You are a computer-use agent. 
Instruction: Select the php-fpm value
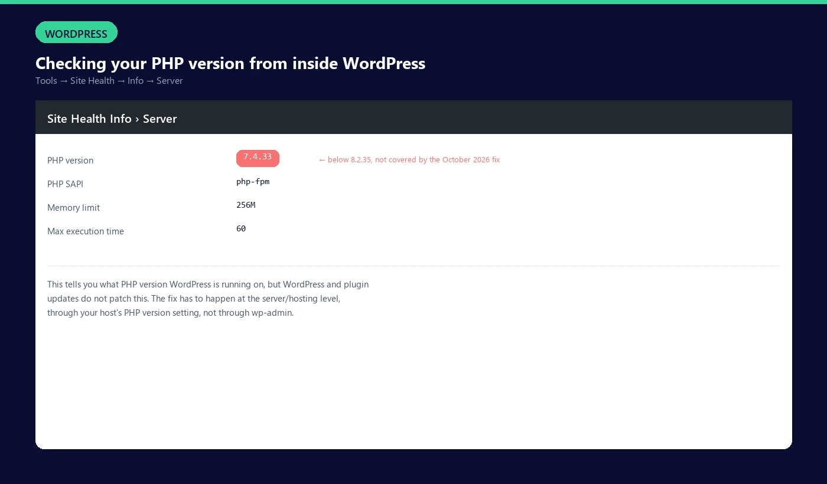tap(253, 182)
